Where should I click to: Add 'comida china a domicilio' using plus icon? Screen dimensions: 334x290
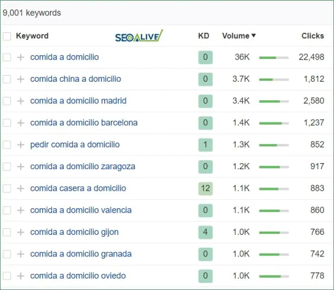(x=21, y=79)
